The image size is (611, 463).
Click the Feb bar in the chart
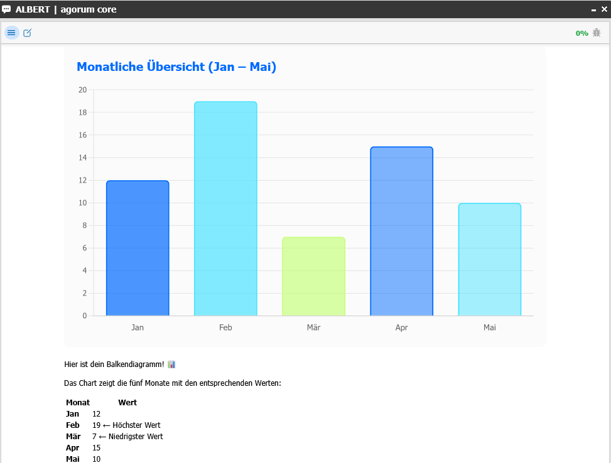(225, 209)
